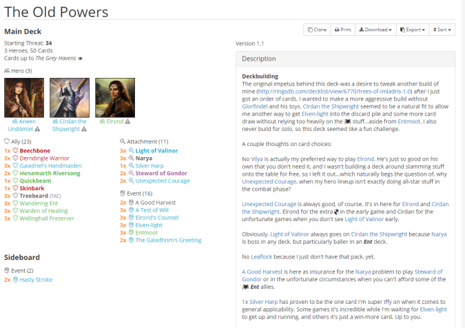Click Galadriel's Handmaiden sphere icon
465x328 pixels.
15,165
